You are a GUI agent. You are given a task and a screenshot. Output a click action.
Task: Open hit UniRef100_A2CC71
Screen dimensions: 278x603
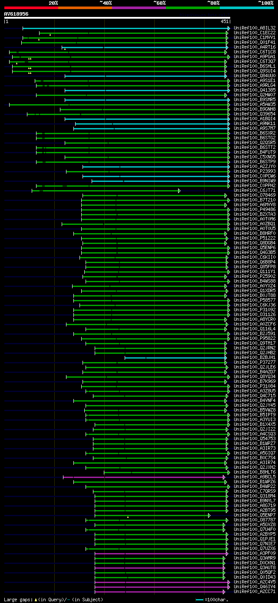point(255,592)
